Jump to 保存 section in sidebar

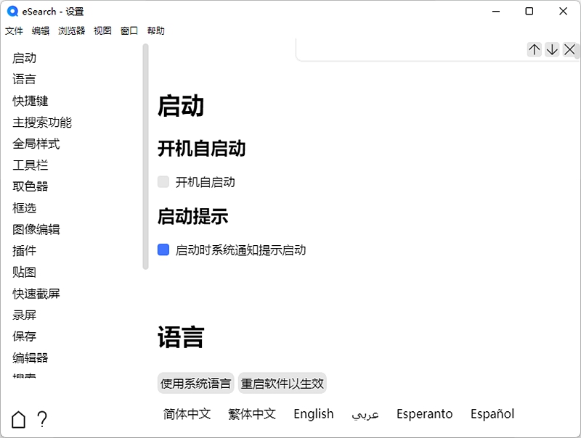(25, 336)
